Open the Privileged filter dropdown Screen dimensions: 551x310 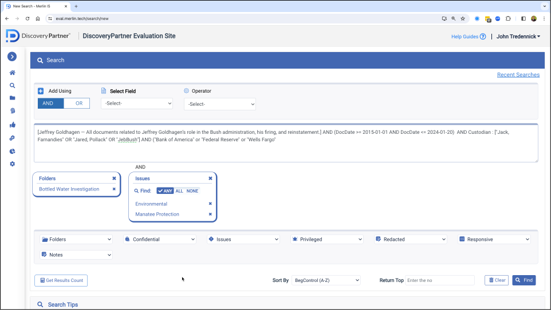pyautogui.click(x=327, y=240)
